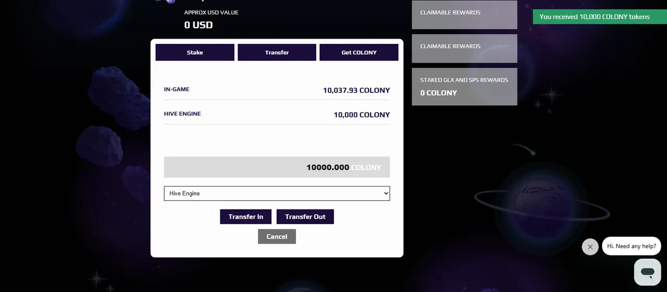Dismiss the 'You received 10,000 COLONY tokens' notification

[x=600, y=17]
